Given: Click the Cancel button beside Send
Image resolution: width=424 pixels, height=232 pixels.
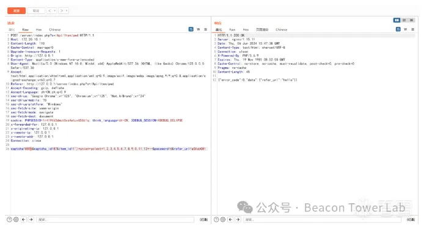Looking at the screenshot, I should 36,11.
